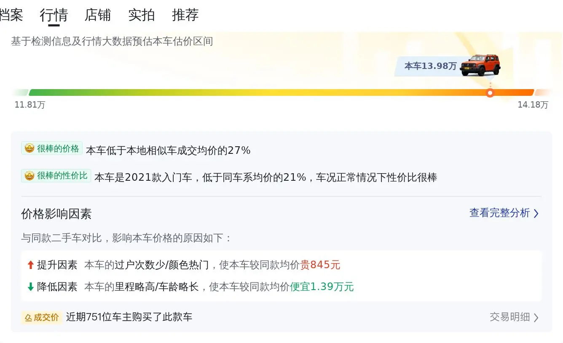The image size is (563, 343).
Task: Click the 11.81万 minimum price value
Action: point(30,105)
